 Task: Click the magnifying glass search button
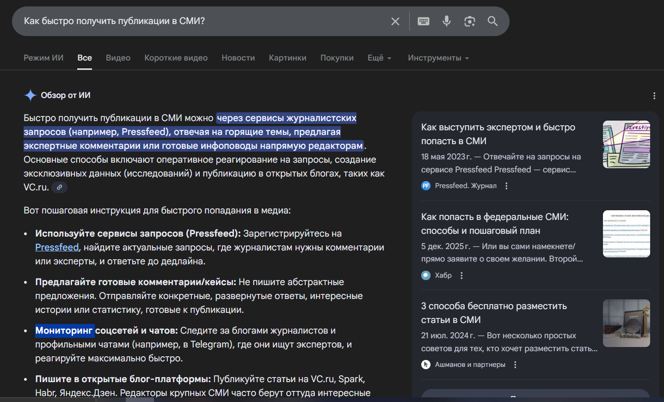tap(492, 21)
